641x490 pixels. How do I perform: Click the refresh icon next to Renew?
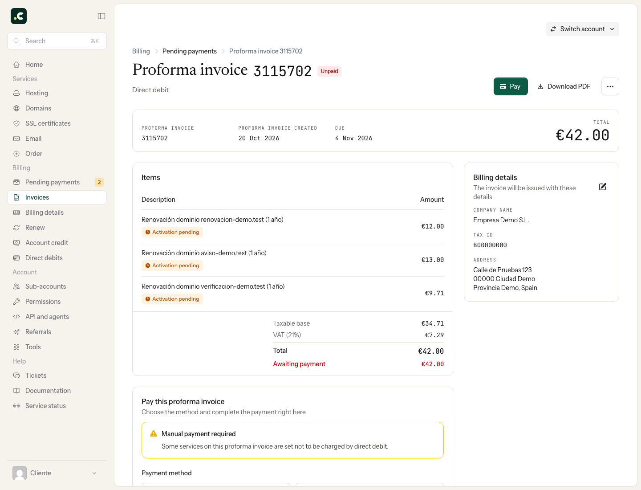coord(16,228)
